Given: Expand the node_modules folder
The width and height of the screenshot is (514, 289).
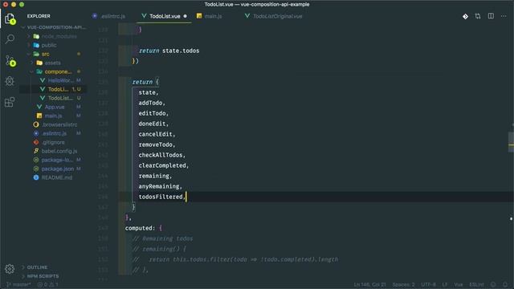Looking at the screenshot, I should pyautogui.click(x=55, y=36).
